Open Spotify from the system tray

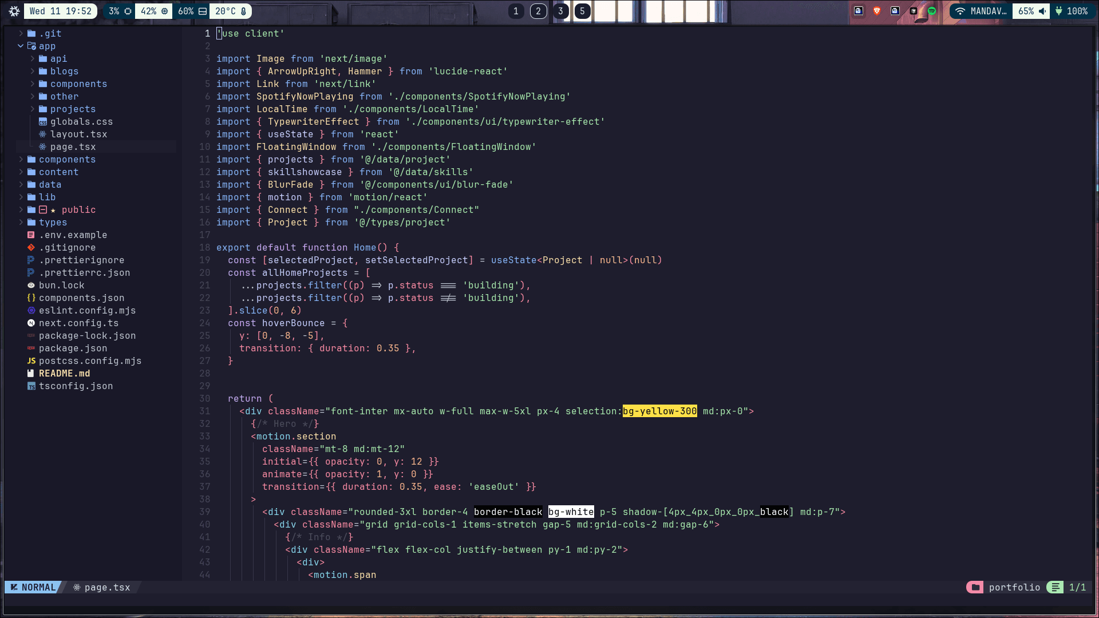click(x=931, y=11)
